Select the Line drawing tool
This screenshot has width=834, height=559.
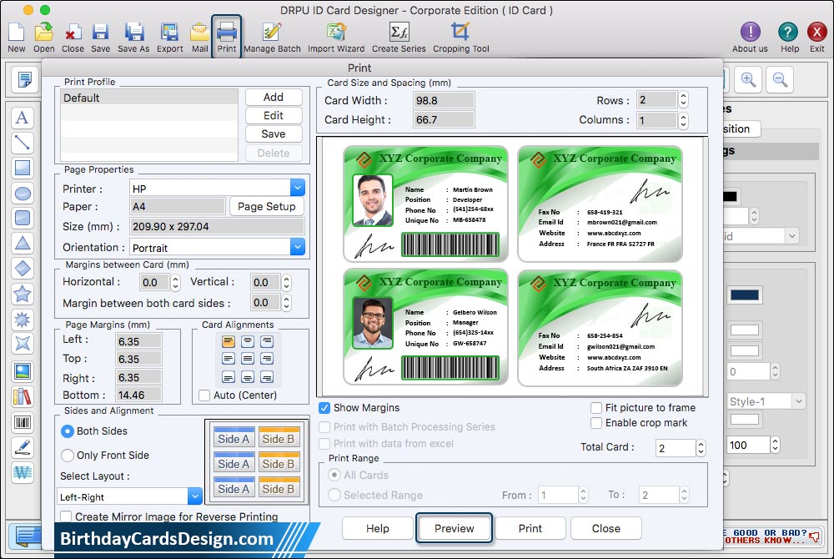point(23,143)
